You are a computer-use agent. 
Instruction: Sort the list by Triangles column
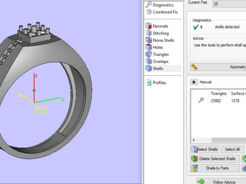219,94
